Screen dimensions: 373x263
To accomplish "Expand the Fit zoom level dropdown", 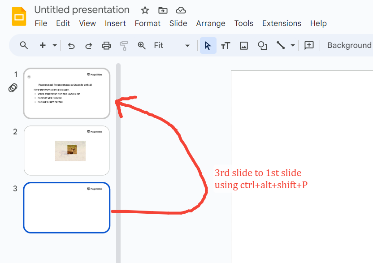I will click(187, 45).
